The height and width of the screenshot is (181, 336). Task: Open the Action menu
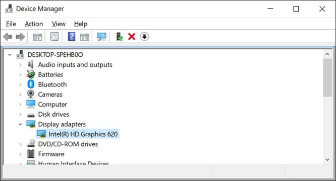coord(34,24)
